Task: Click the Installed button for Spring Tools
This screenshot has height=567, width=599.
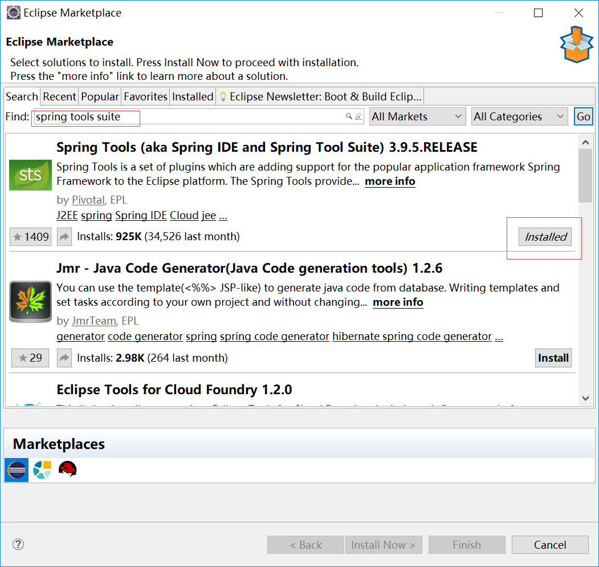Action: (545, 237)
